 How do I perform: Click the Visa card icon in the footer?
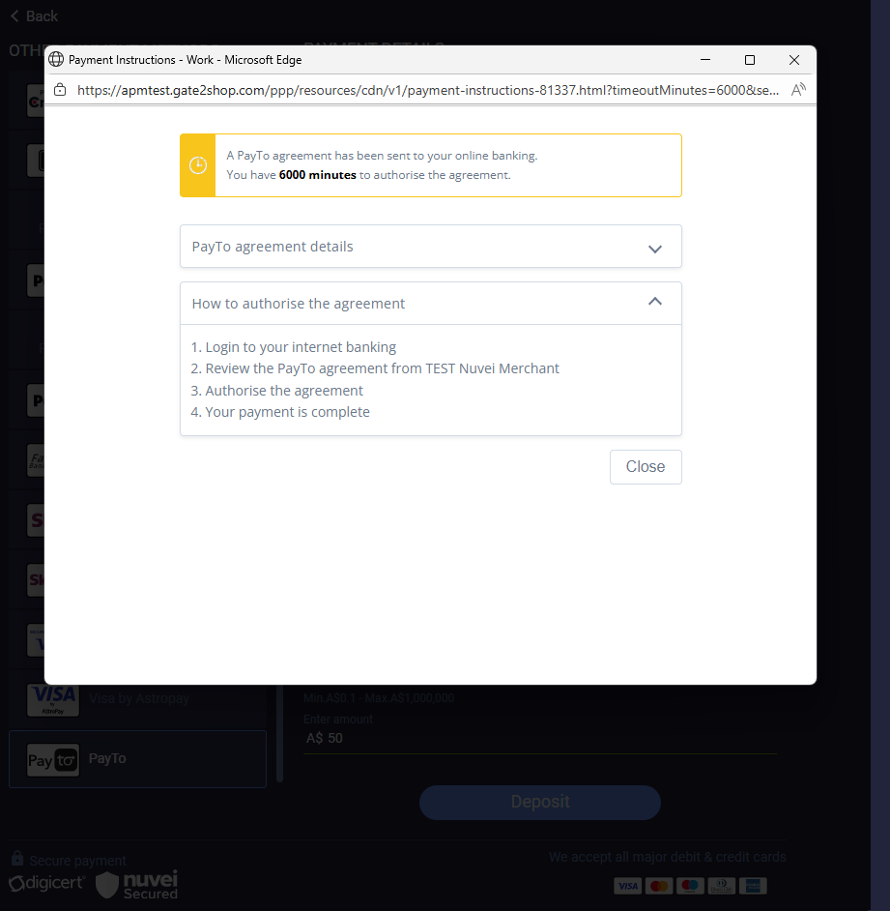point(627,886)
